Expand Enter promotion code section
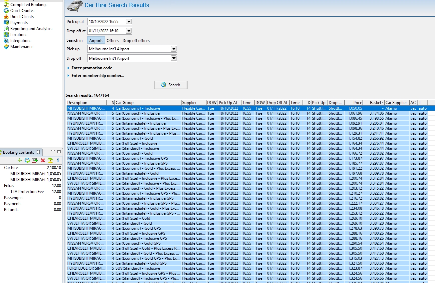 coord(93,68)
